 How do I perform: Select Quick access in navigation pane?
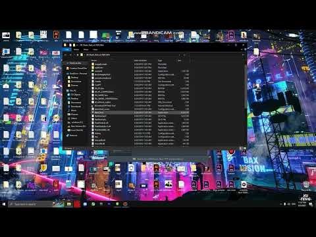tap(75, 63)
